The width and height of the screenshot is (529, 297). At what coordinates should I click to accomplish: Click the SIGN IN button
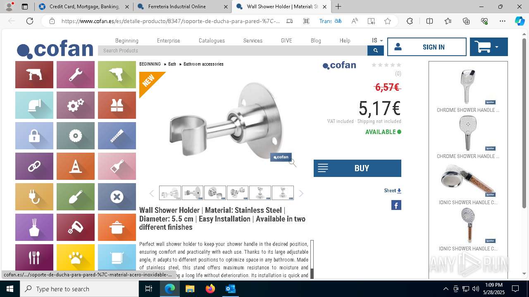(x=427, y=47)
